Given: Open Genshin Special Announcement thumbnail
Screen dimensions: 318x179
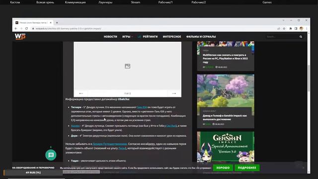Looking at the screenshot, I should tap(226, 147).
